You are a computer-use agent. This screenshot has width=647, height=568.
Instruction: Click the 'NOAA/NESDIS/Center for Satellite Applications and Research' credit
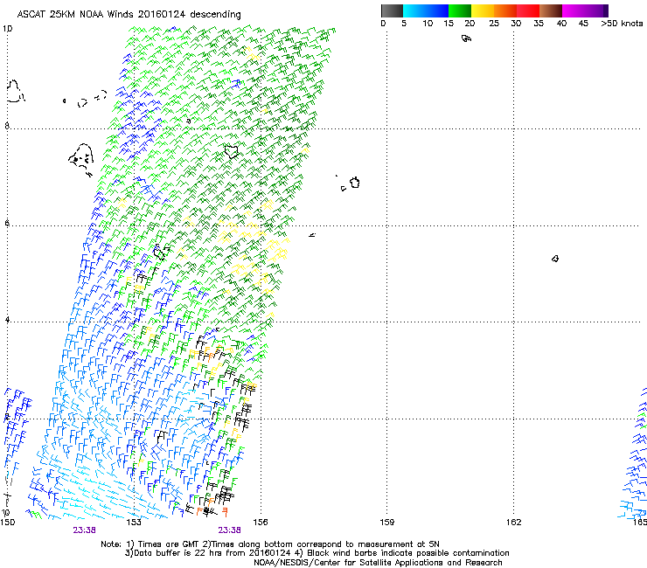tap(378, 563)
